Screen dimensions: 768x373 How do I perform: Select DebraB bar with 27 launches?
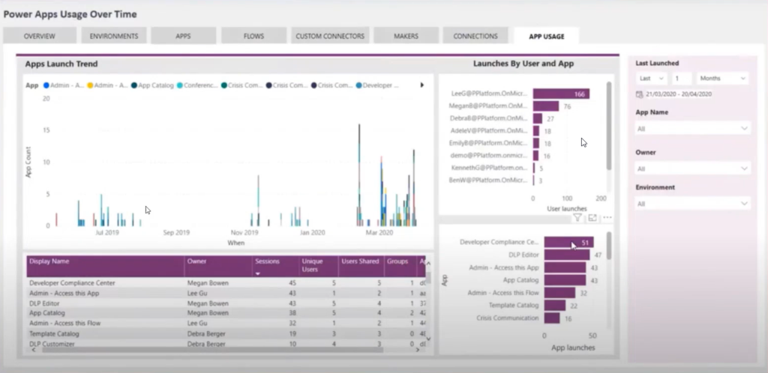(x=538, y=119)
